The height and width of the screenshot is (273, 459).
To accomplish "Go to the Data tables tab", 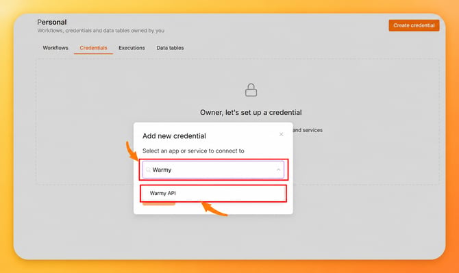I will (170, 48).
